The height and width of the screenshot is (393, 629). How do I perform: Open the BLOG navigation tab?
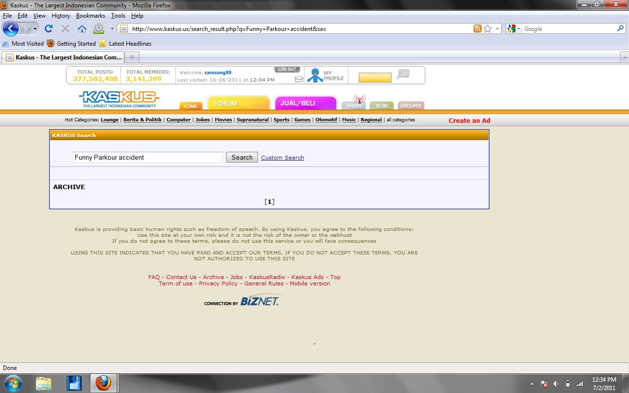pyautogui.click(x=382, y=105)
